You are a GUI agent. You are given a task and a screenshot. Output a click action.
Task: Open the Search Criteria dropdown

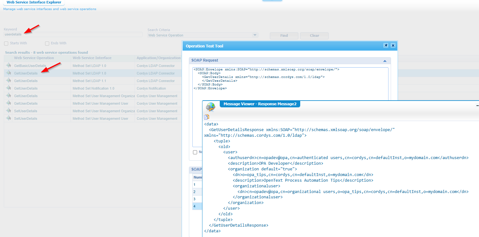point(255,35)
